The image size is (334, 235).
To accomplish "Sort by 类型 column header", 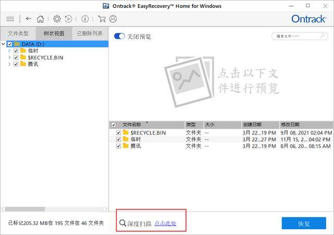I will click(194, 125).
